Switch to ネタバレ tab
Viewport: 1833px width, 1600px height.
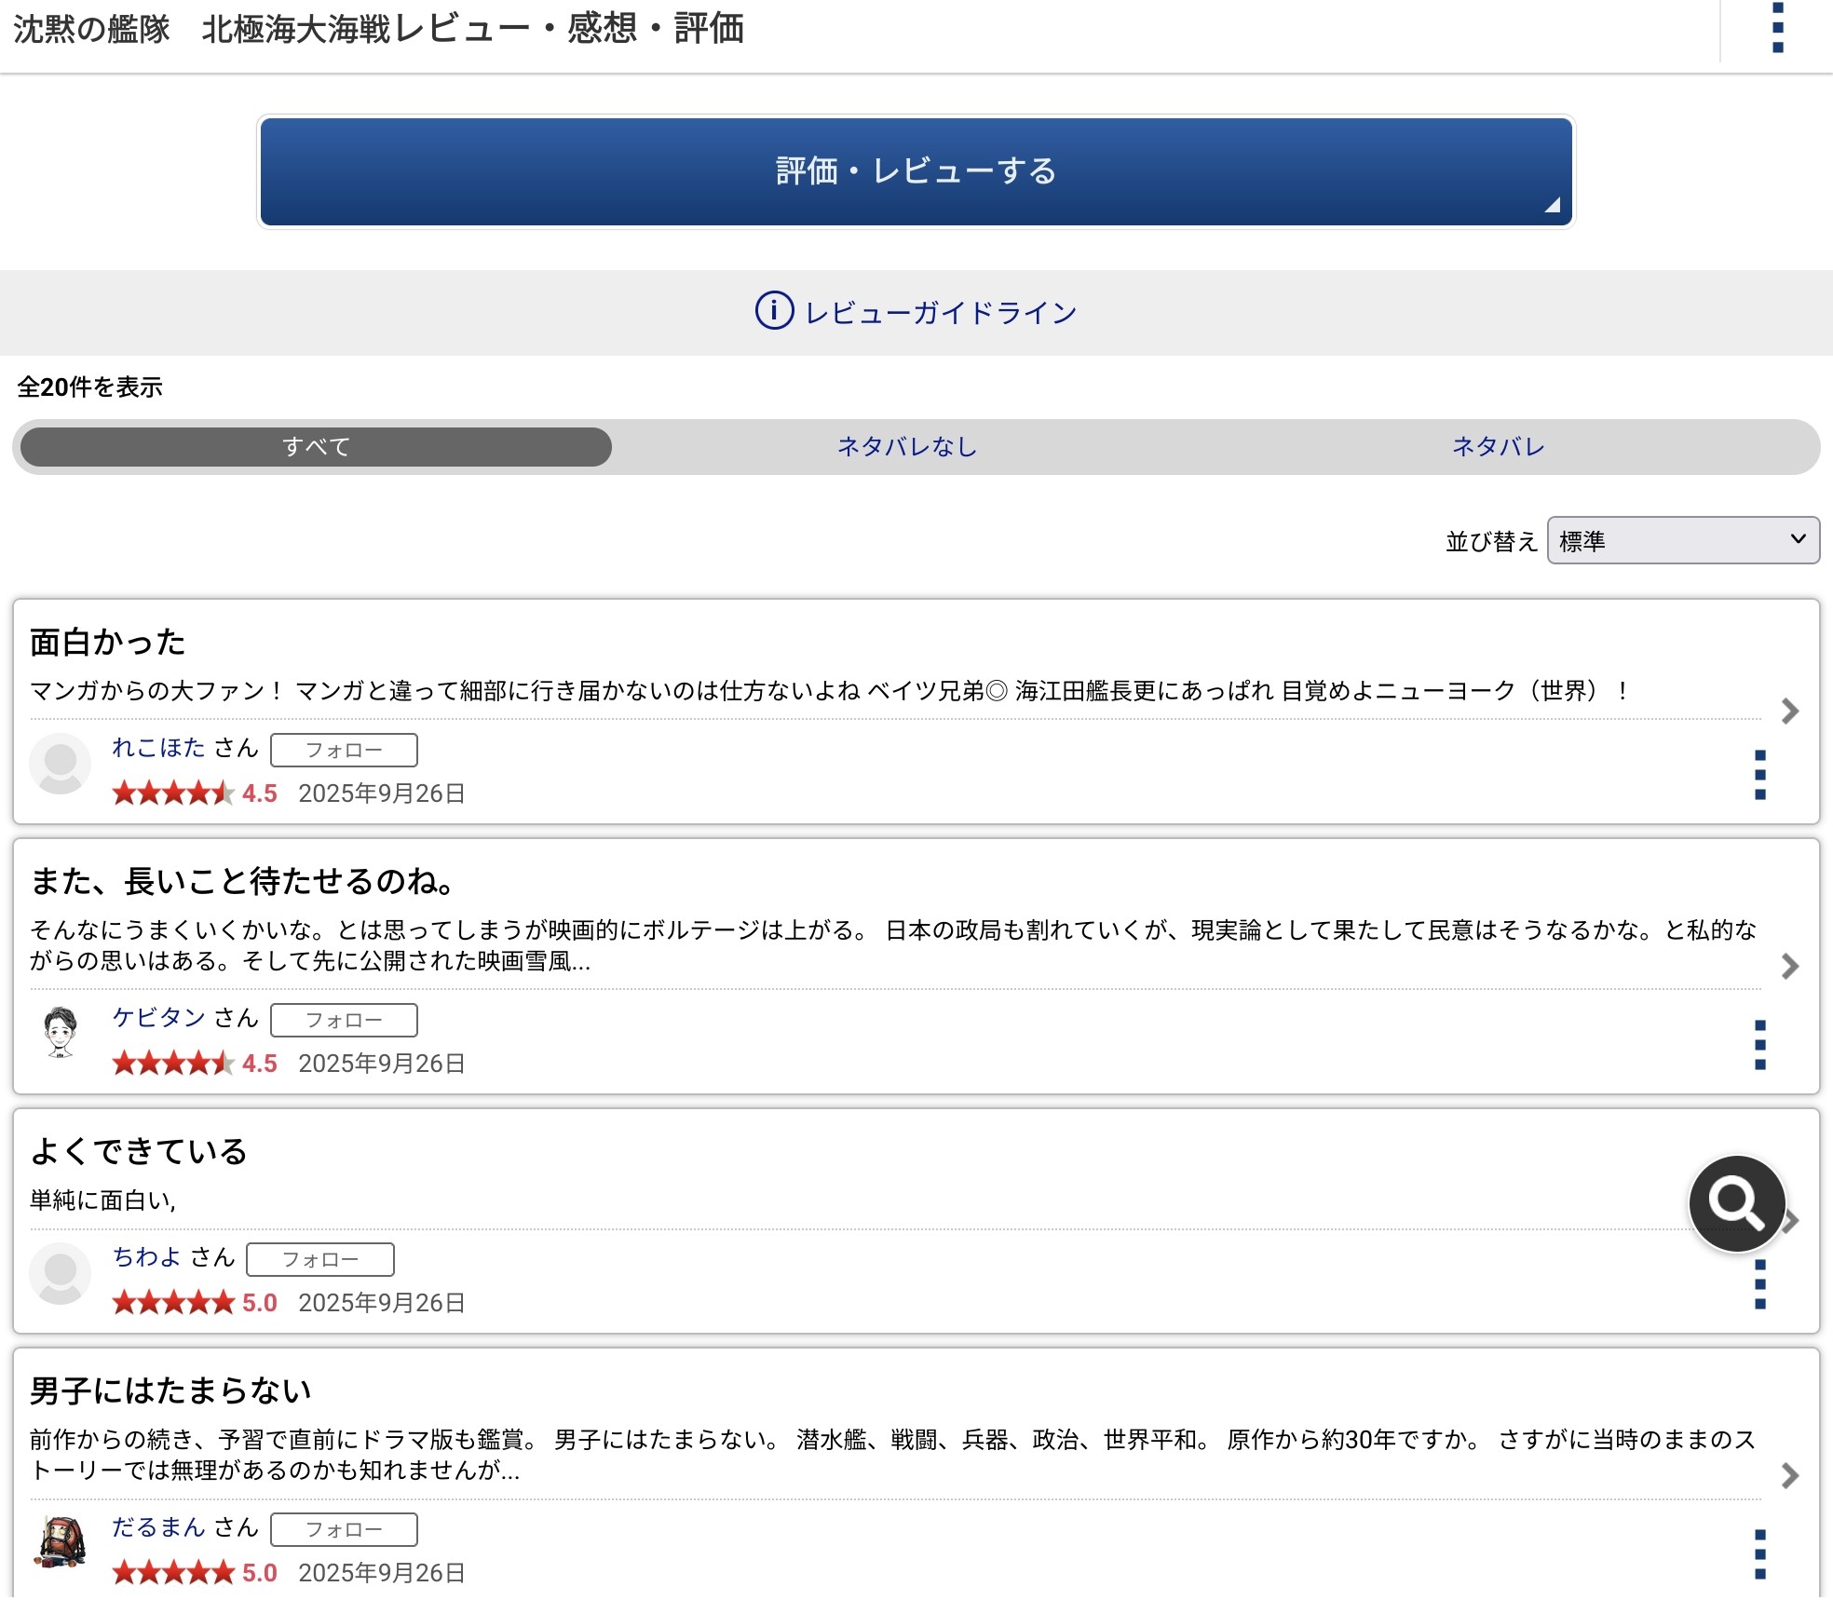[1498, 447]
